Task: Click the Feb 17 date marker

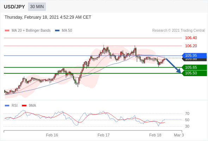Action: coord(104,135)
